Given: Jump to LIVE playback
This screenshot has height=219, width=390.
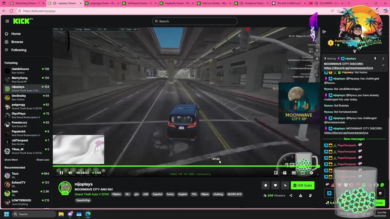Looking at the screenshot, I should [x=97, y=173].
